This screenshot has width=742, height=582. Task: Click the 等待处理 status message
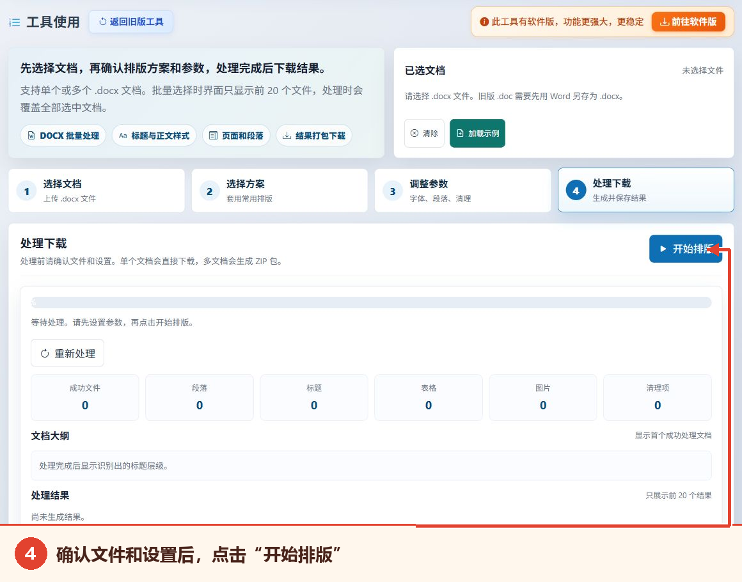(x=112, y=323)
